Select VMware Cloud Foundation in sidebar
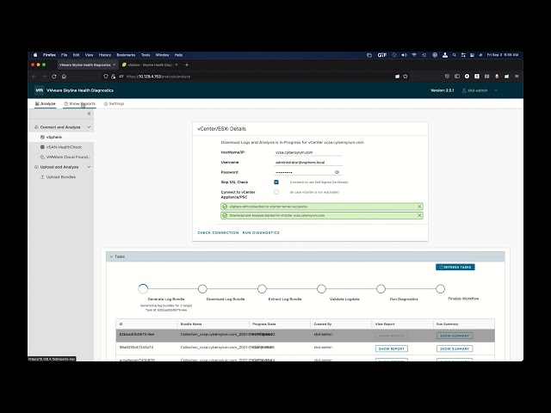This screenshot has height=413, width=551. [61, 157]
